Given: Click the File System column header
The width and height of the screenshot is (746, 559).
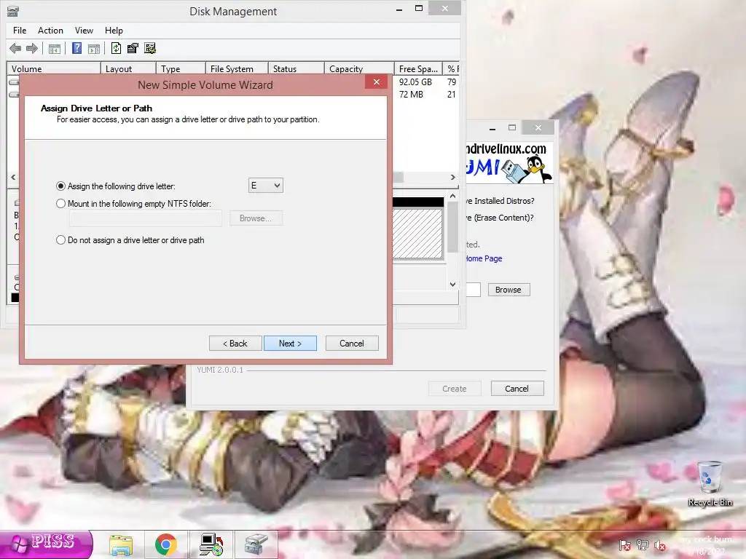Looking at the screenshot, I should pyautogui.click(x=237, y=69).
